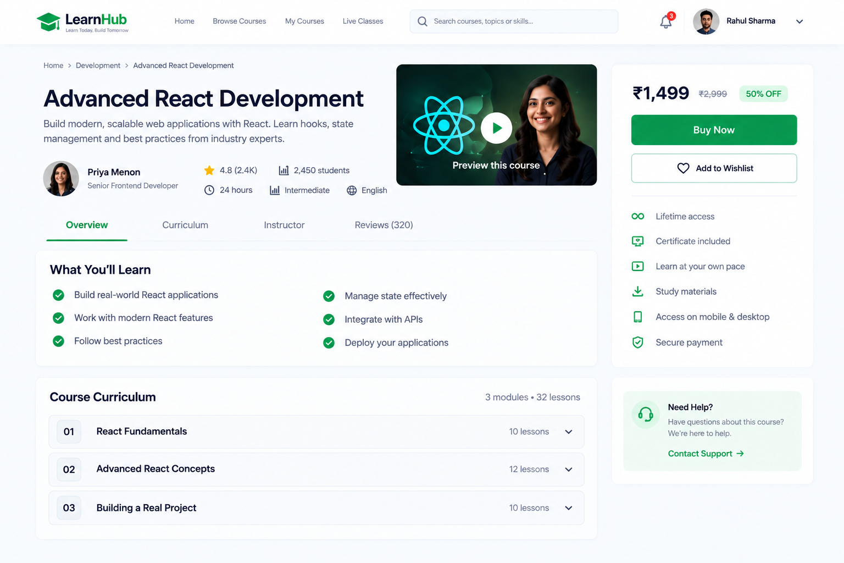Screen dimensions: 844x563
Task: Open the Reviews (320) tab
Action: pos(384,225)
